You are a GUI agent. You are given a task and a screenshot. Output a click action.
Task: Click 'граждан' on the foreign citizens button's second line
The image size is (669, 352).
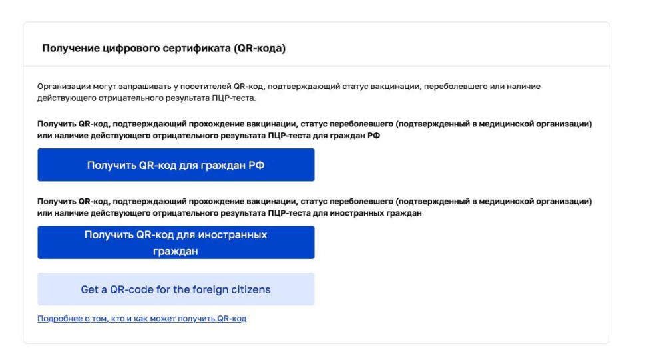(x=176, y=251)
